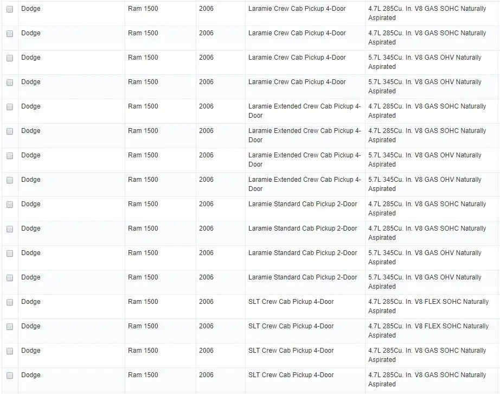Tick the first Laramie Crew Cab 4.7L row checkbox
Viewport: 500px width, 394px height.
10,9
